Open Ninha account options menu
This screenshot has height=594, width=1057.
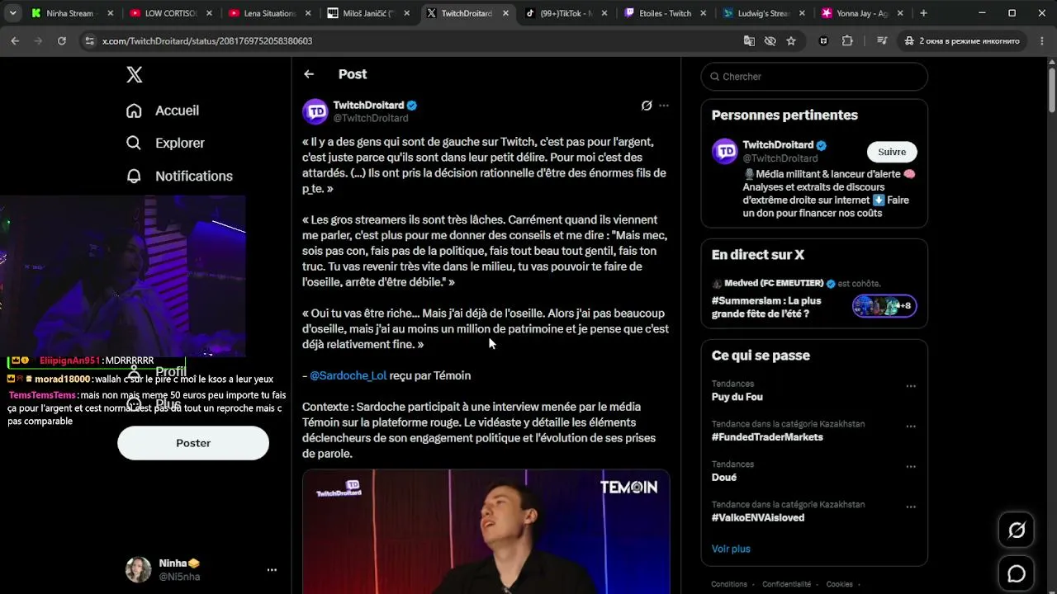click(272, 569)
